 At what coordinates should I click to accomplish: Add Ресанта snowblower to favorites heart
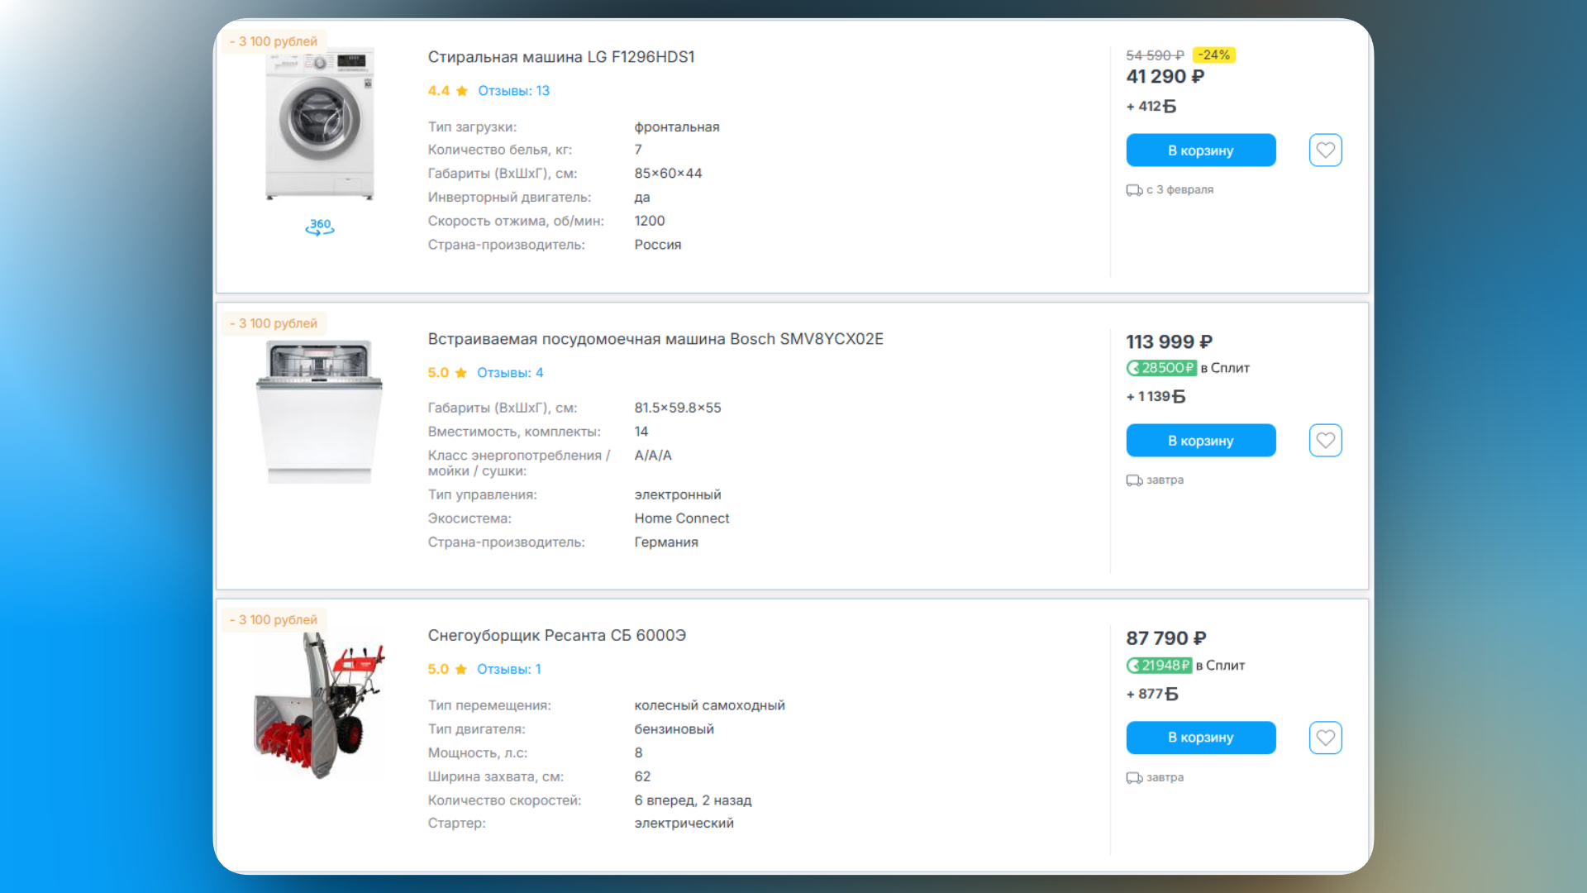click(x=1325, y=738)
